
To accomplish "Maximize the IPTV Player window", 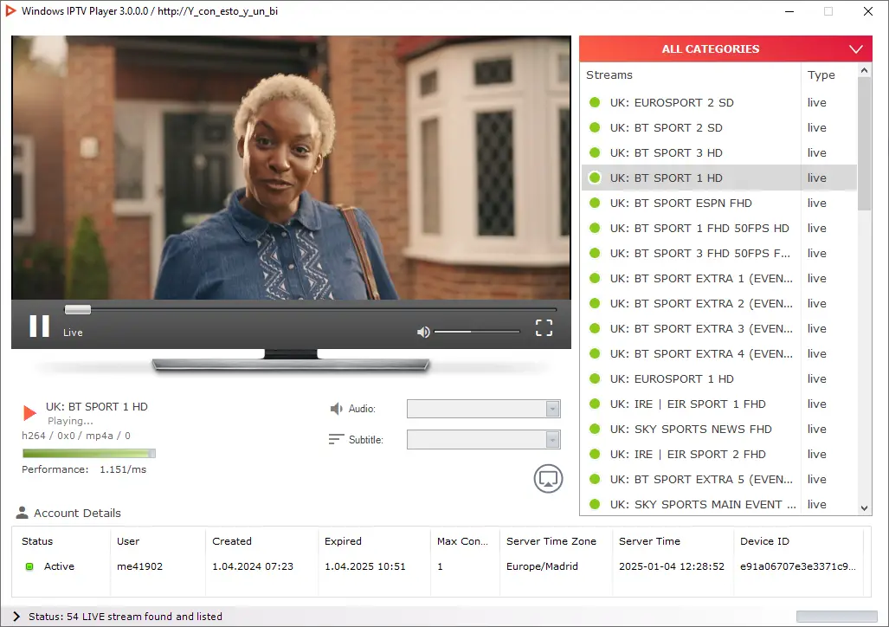I will pos(828,11).
